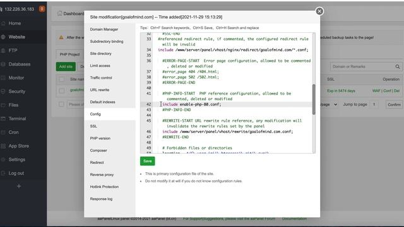Click line 42 include enable-php-80.conf
Screen dimensions: 404x227
tap(191, 104)
